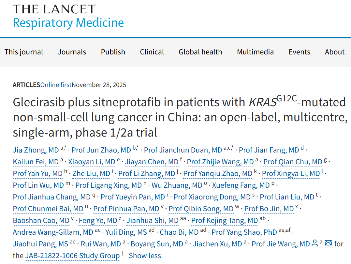Open author Prof Yang Shao, PhD

[244, 232]
